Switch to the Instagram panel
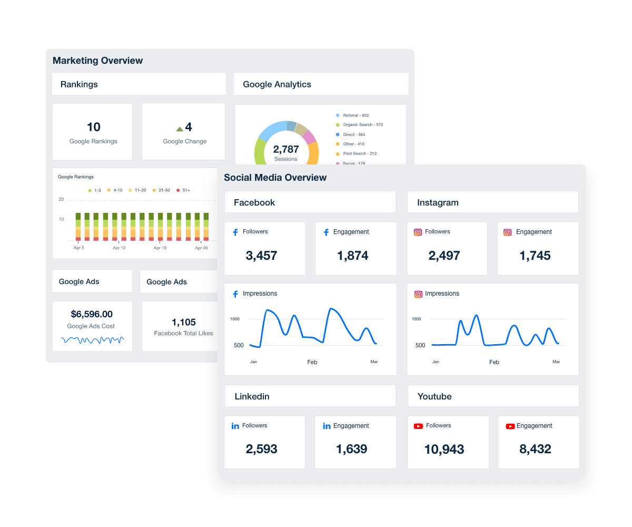This screenshot has width=632, height=527. tap(492, 202)
